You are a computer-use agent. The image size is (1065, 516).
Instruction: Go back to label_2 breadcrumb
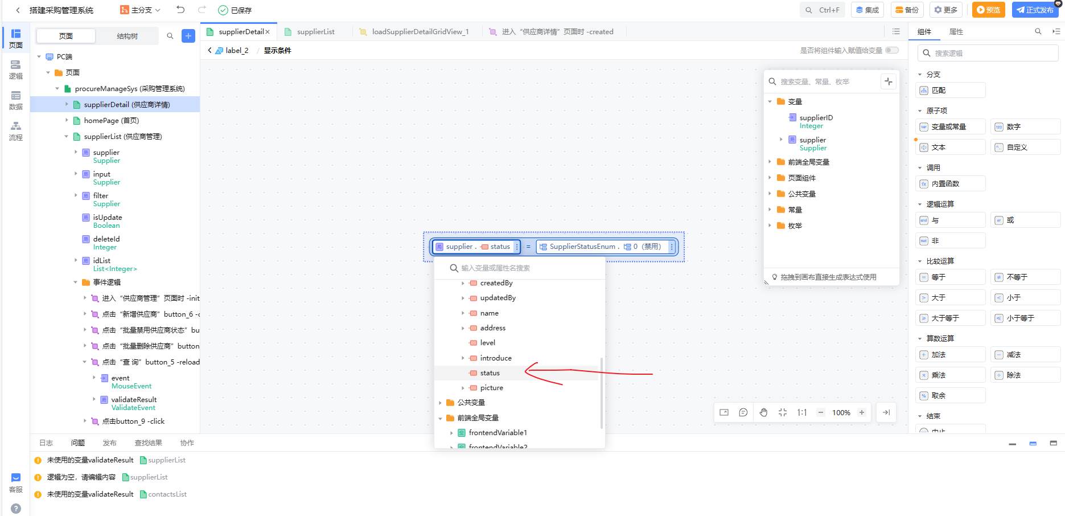[232, 51]
